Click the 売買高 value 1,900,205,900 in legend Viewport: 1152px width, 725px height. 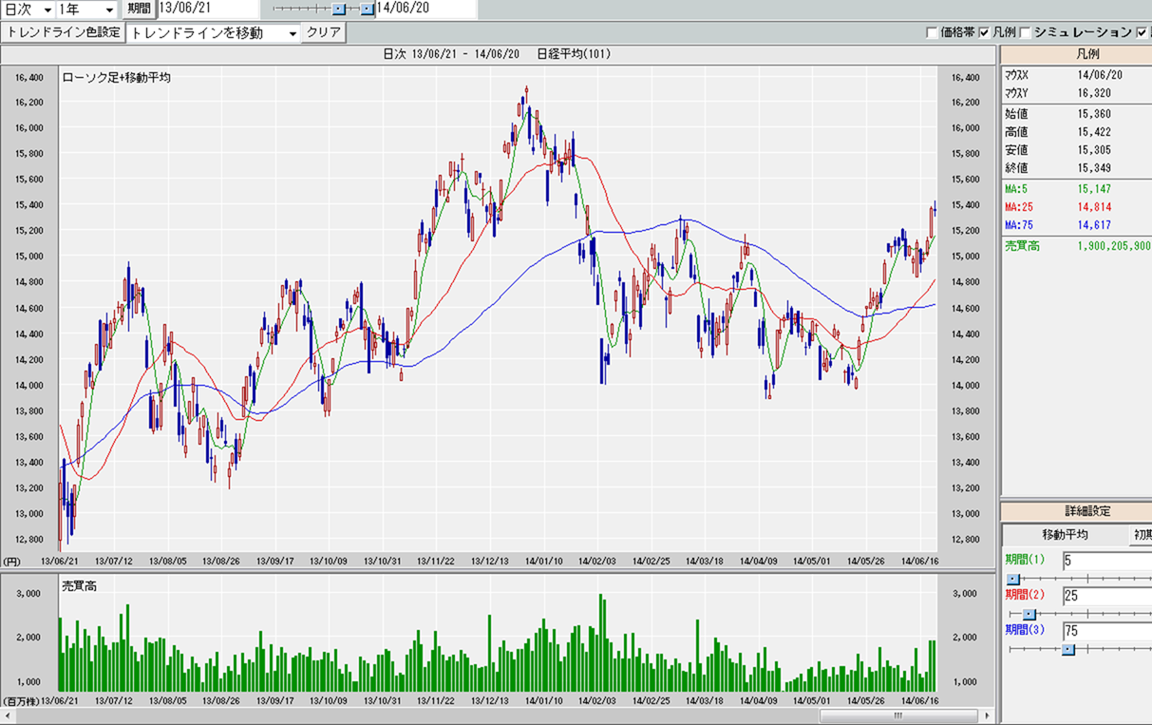1114,245
